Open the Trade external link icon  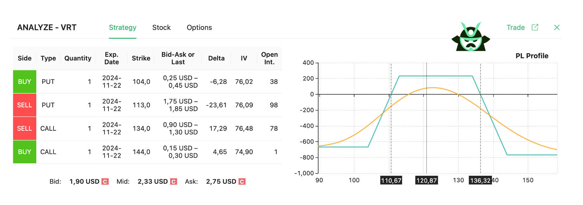click(x=535, y=27)
